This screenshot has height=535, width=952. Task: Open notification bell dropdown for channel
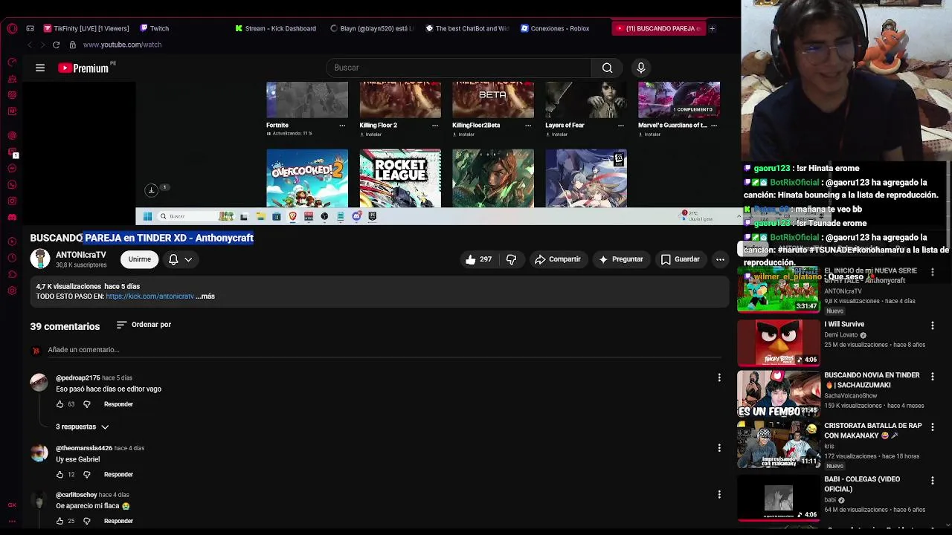(180, 259)
